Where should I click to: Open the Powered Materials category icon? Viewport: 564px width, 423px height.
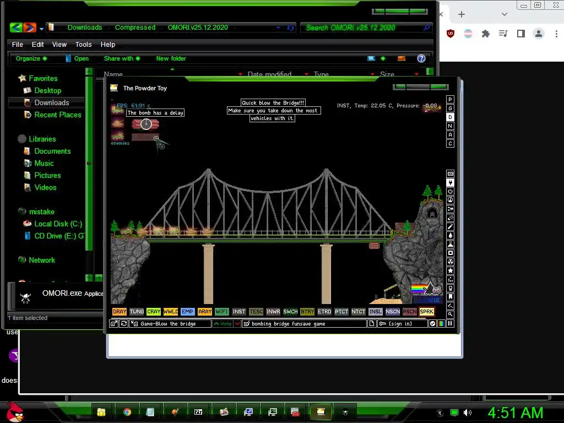[x=450, y=191]
